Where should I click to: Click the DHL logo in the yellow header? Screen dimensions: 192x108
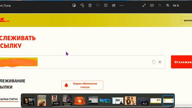[x=5, y=20]
